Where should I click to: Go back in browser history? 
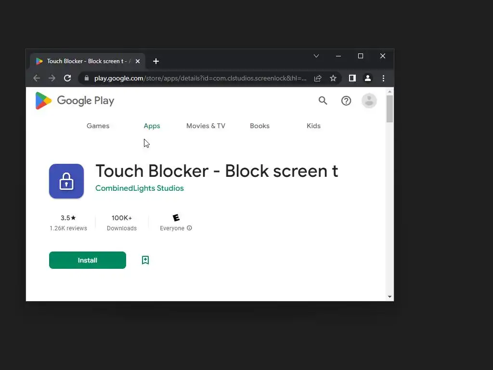tap(37, 78)
